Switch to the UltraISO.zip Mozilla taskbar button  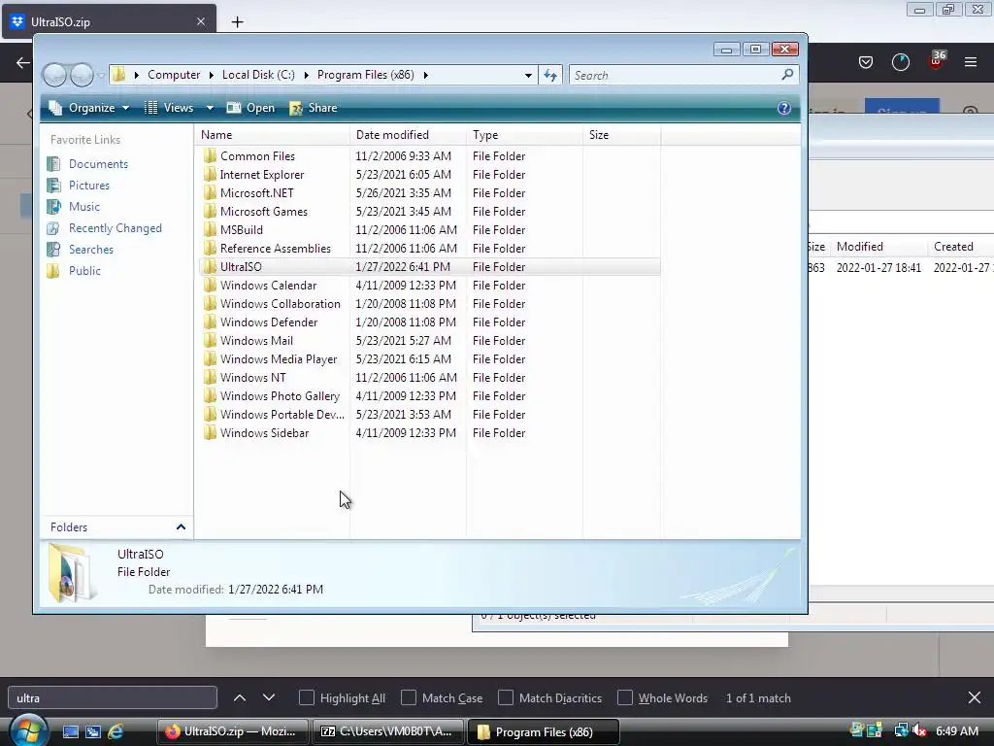(232, 731)
